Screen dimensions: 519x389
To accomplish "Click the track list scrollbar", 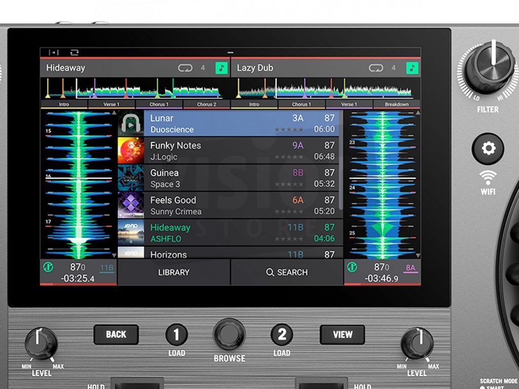I will tap(341, 161).
